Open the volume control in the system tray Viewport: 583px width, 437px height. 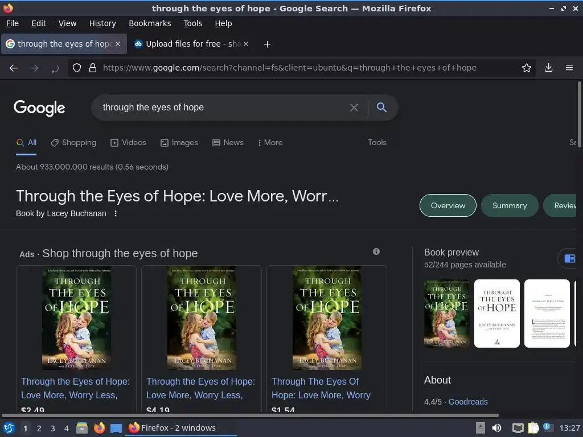[x=496, y=428]
